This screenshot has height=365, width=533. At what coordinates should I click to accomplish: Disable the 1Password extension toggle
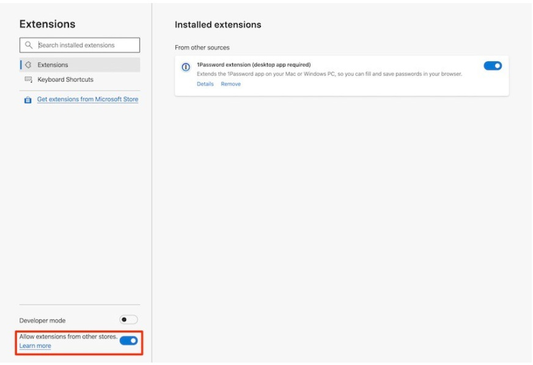[x=493, y=65]
